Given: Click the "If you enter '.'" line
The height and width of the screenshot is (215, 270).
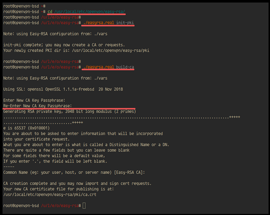Looking at the screenshot, I should pos(55,161).
